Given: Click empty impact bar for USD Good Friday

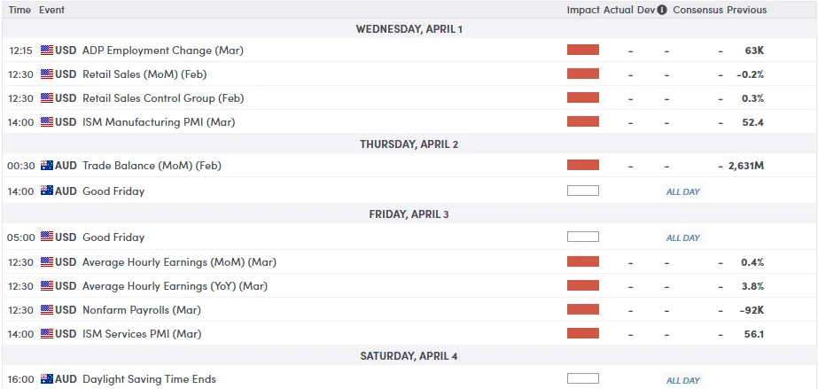Looking at the screenshot, I should click(x=582, y=237).
